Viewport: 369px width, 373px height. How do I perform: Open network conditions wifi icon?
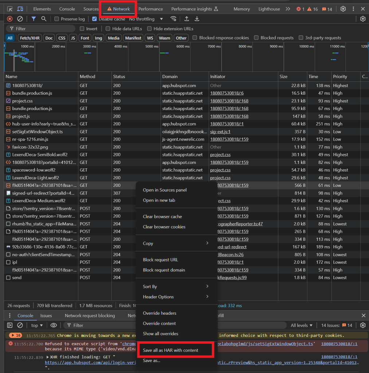173,19
